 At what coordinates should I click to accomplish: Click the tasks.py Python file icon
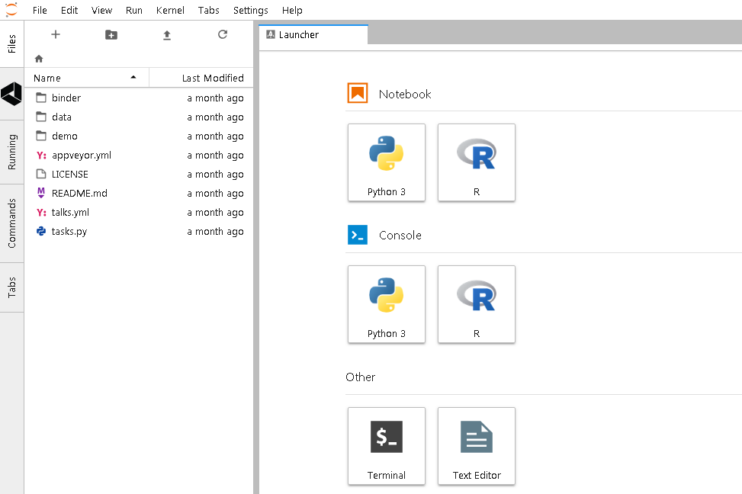click(41, 231)
